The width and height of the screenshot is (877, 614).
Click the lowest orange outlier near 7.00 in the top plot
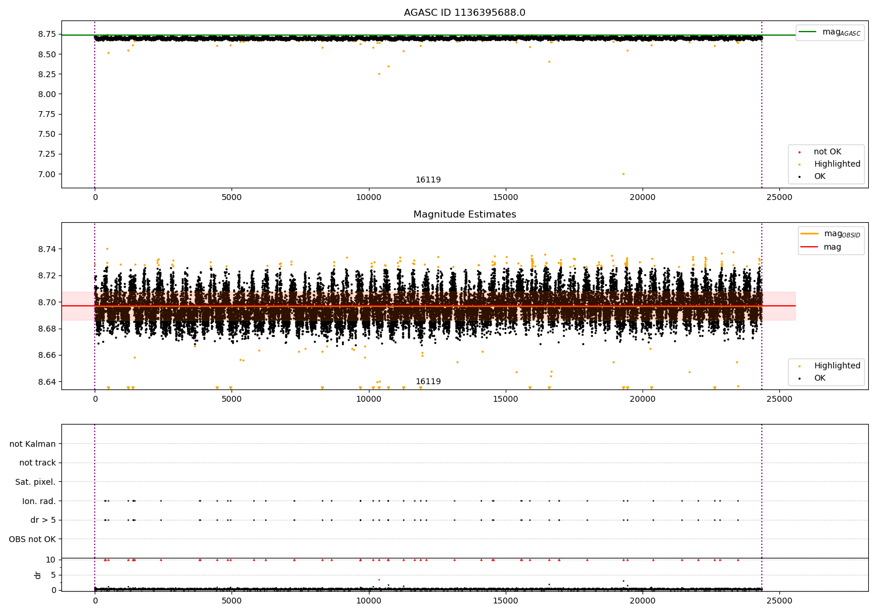click(x=623, y=174)
